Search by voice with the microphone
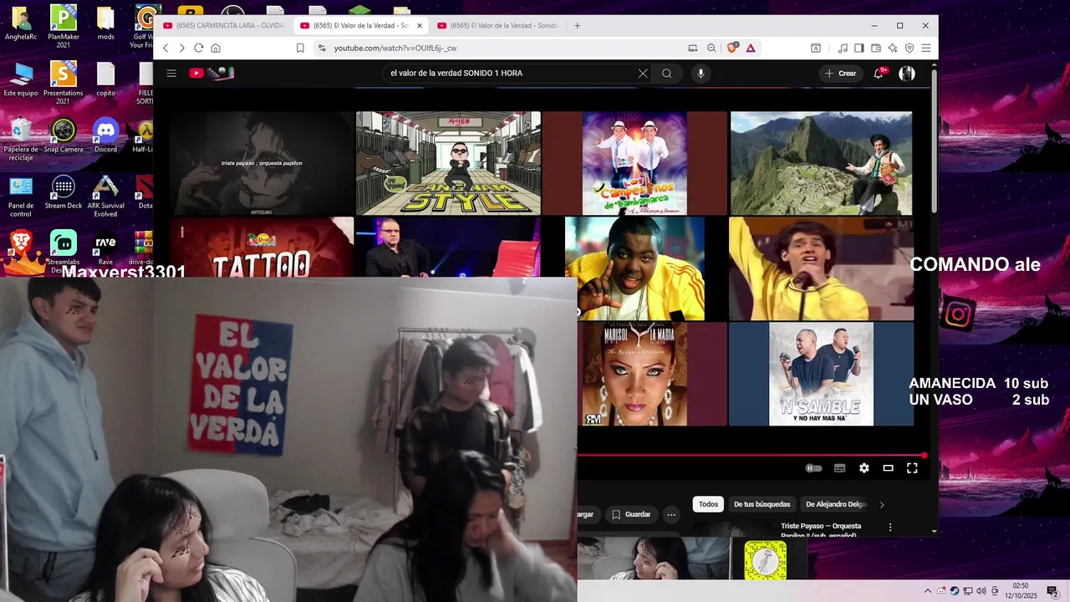Screen dimensions: 1070x602 pyautogui.click(x=701, y=74)
